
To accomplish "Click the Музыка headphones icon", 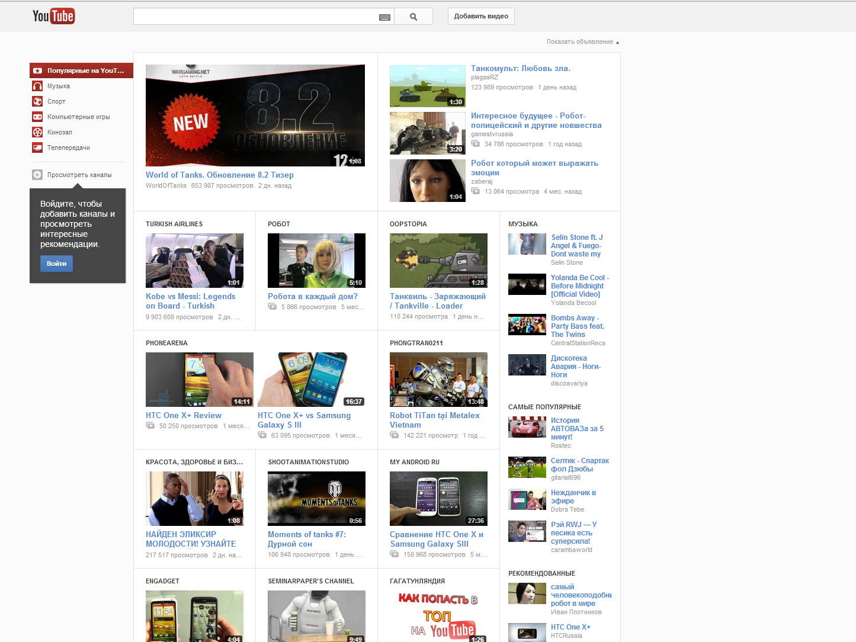I will pos(37,86).
